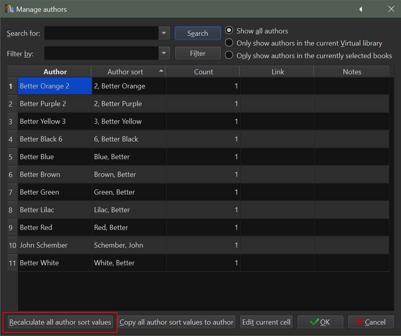This screenshot has width=401, height=336.
Task: Click OK with green checkmark
Action: pos(320,322)
